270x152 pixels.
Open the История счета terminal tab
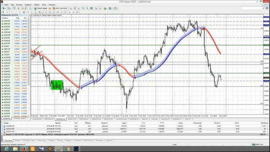tap(29, 141)
